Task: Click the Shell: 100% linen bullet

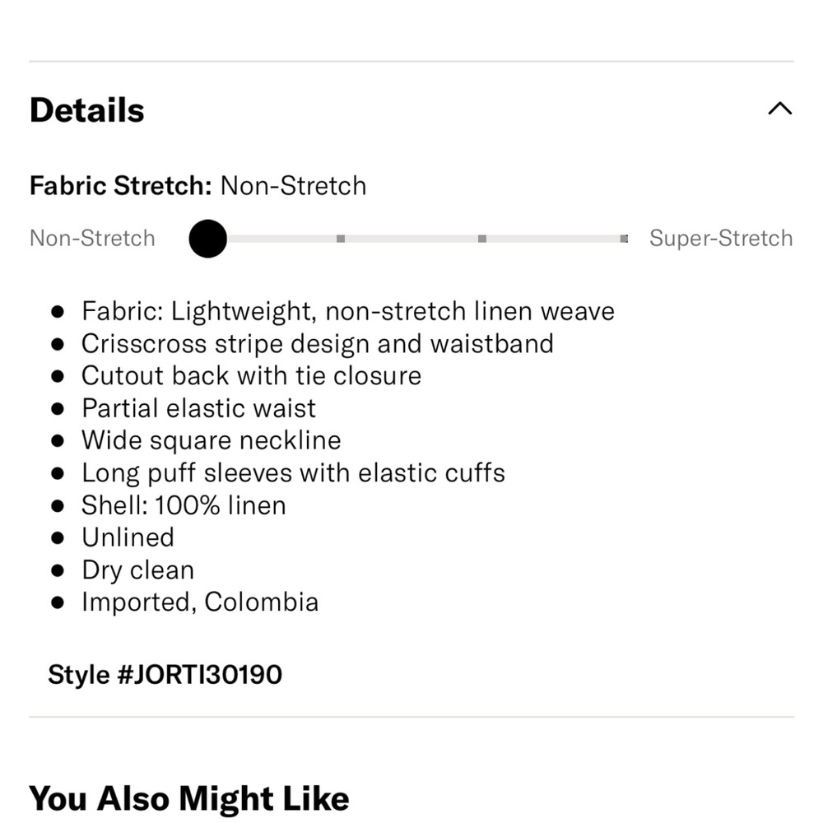Action: coord(184,505)
